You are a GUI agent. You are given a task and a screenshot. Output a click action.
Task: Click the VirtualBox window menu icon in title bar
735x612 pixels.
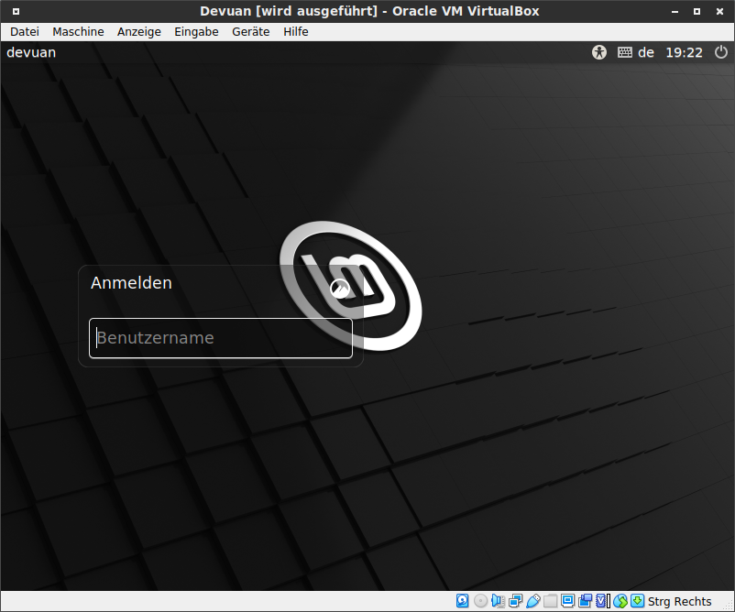pyautogui.click(x=16, y=11)
